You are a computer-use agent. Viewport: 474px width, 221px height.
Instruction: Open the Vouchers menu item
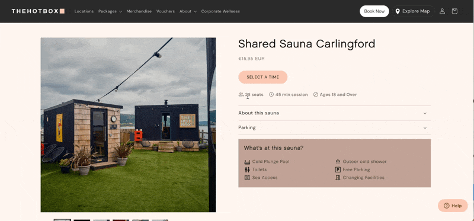165,11
